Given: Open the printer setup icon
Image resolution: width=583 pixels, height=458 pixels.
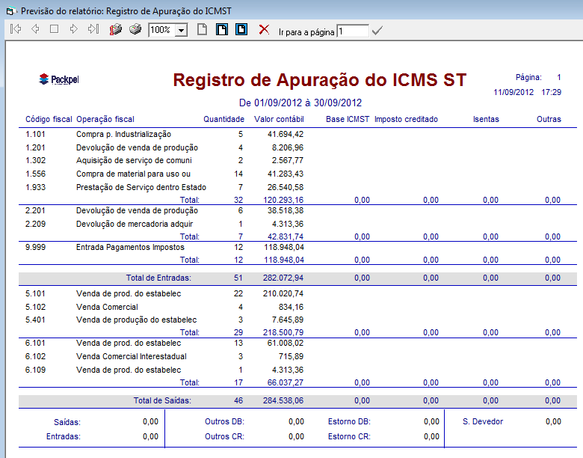Looking at the screenshot, I should pyautogui.click(x=116, y=29).
